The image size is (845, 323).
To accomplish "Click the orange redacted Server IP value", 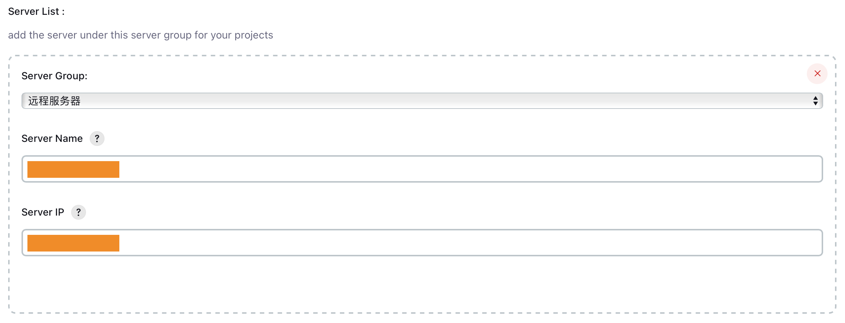I will click(x=73, y=243).
